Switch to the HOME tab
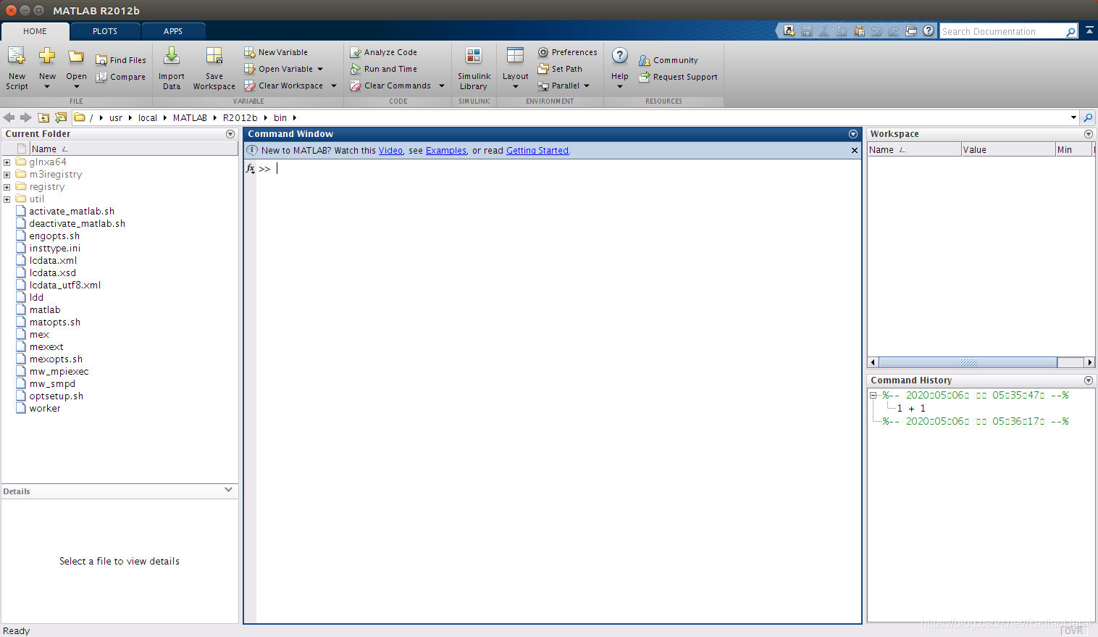 point(35,31)
